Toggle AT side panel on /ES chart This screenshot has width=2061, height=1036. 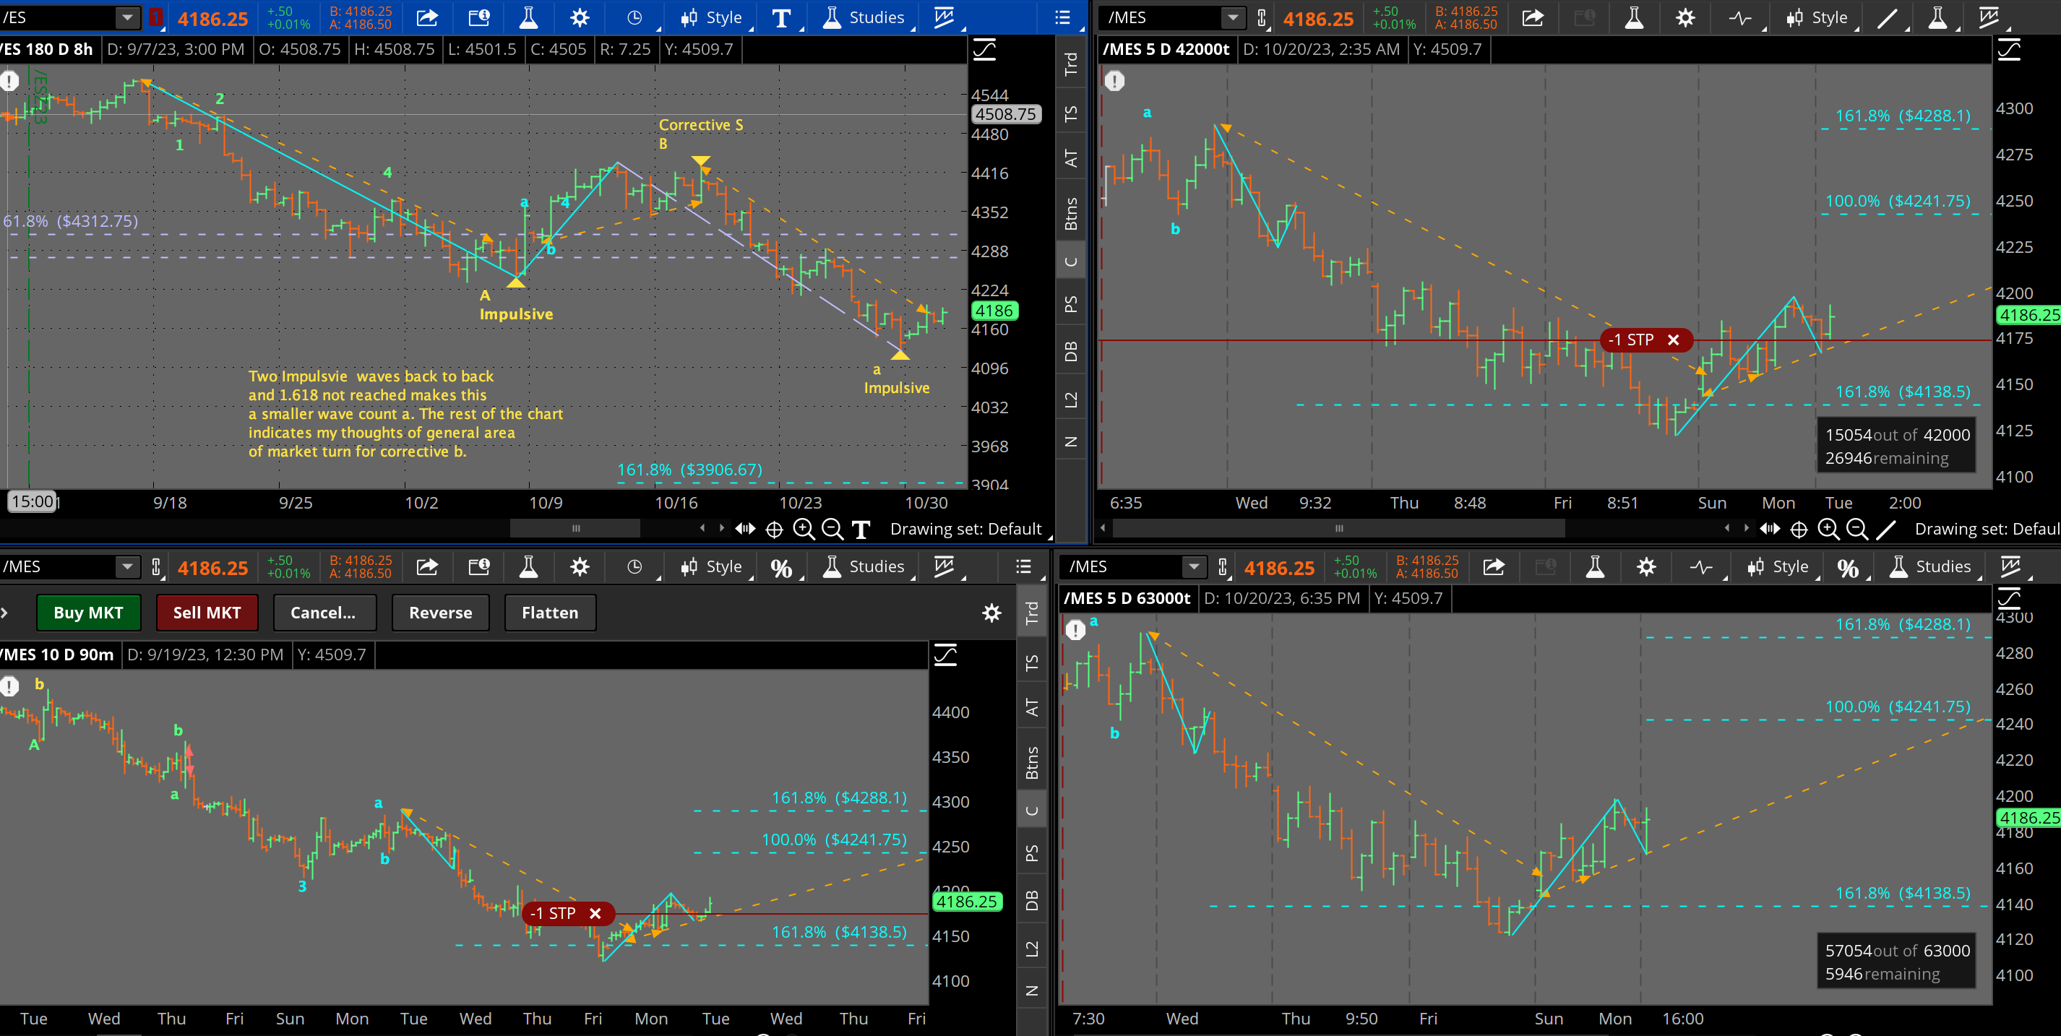[x=1070, y=158]
